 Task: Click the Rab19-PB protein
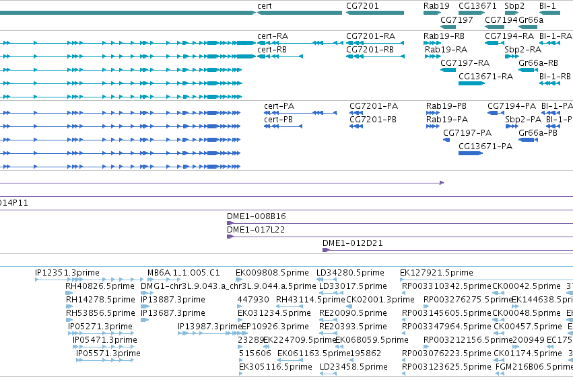point(433,113)
